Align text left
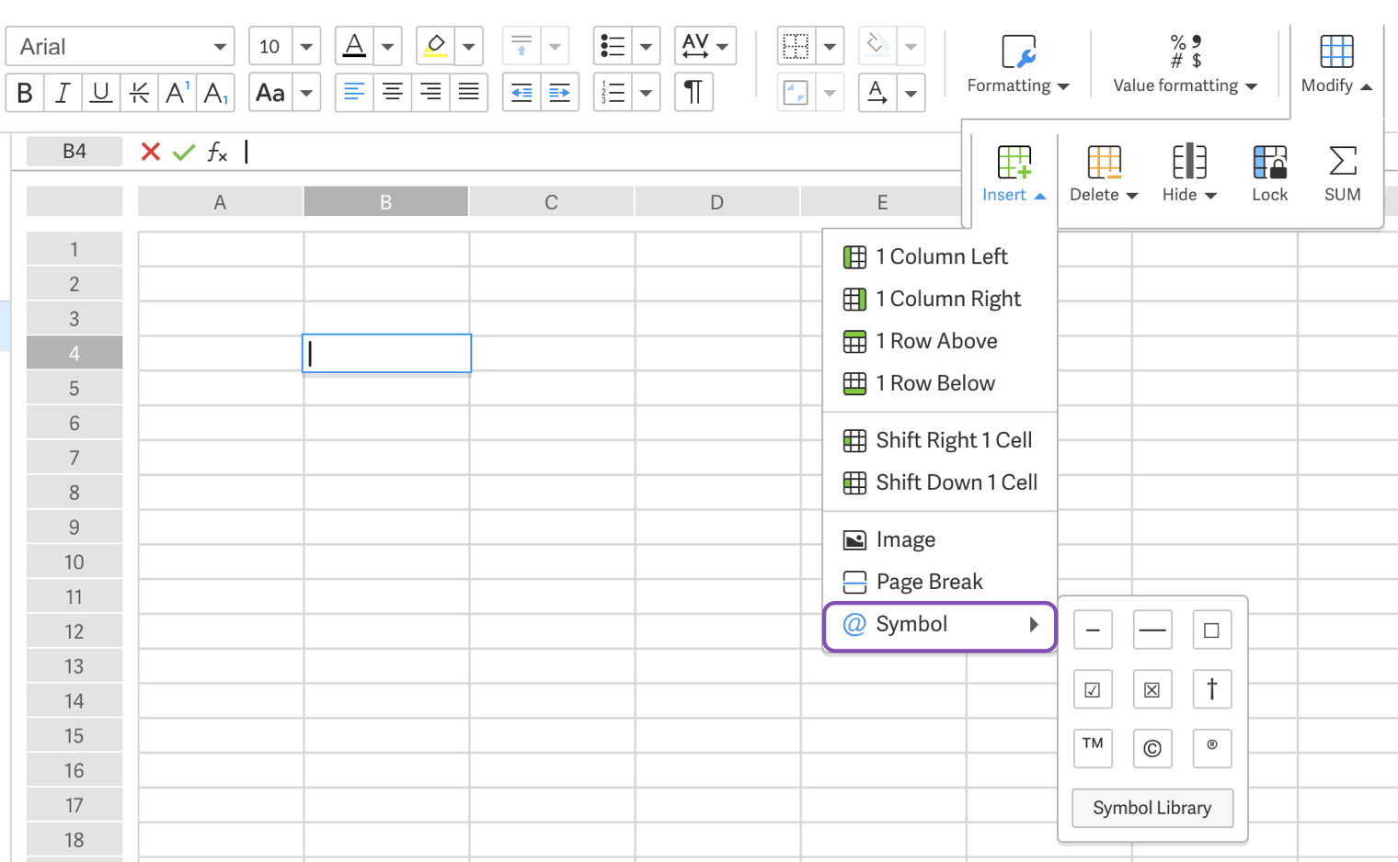The image size is (1398, 862). (354, 92)
